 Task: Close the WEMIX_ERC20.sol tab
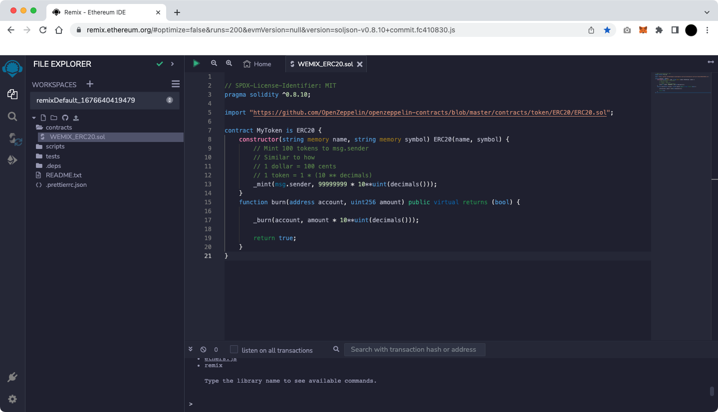[360, 64]
